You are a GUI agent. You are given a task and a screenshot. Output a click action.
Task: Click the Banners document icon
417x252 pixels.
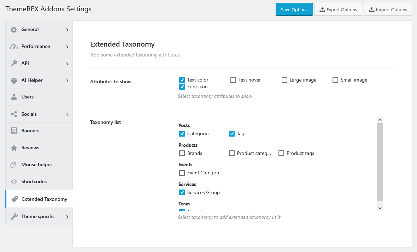click(x=14, y=131)
